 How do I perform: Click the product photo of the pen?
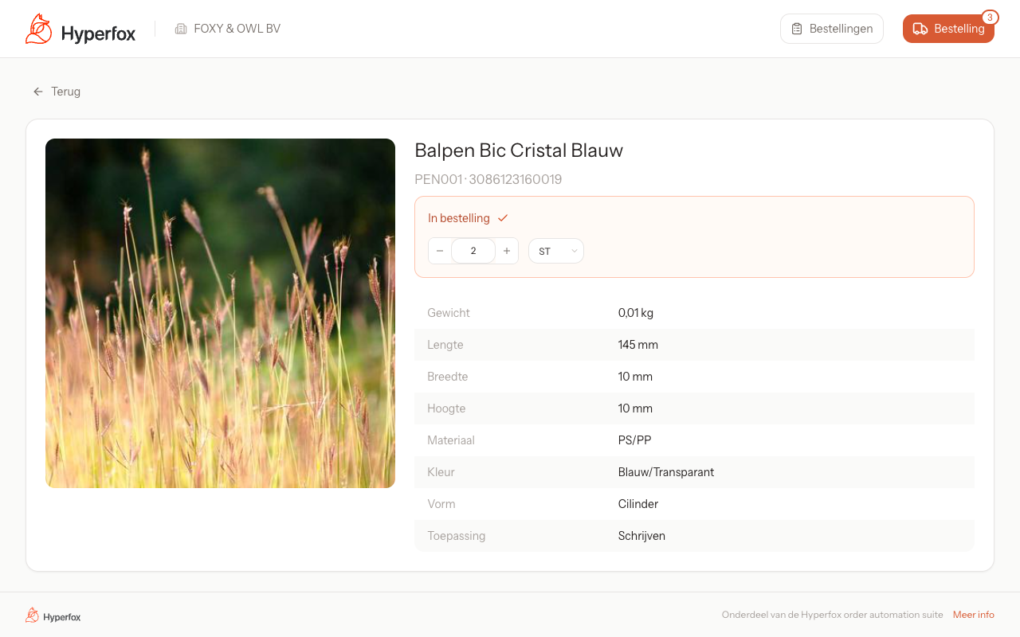pos(220,312)
